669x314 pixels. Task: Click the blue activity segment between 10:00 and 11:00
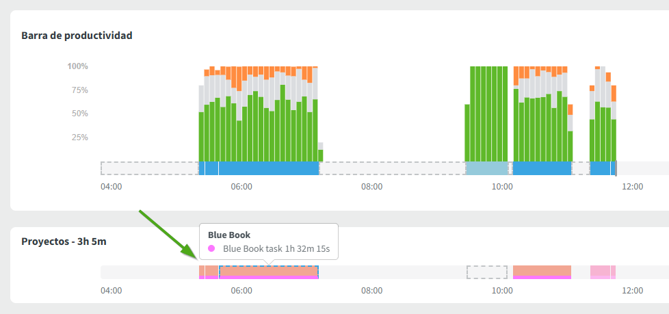542,168
